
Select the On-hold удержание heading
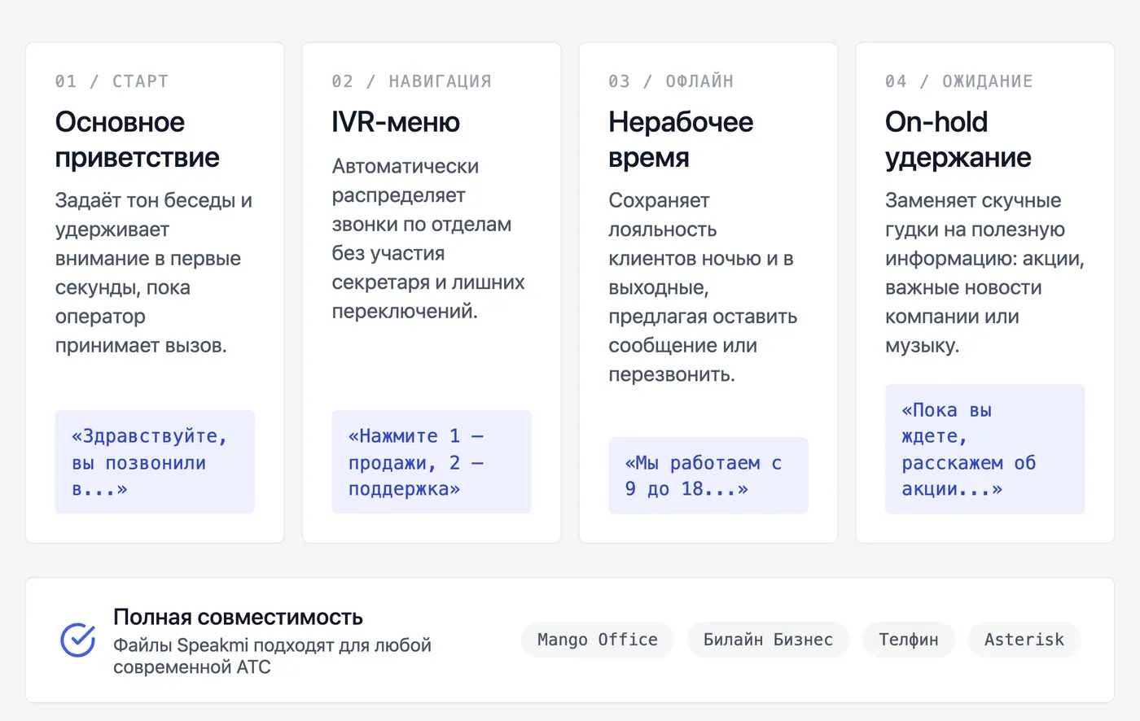(958, 139)
